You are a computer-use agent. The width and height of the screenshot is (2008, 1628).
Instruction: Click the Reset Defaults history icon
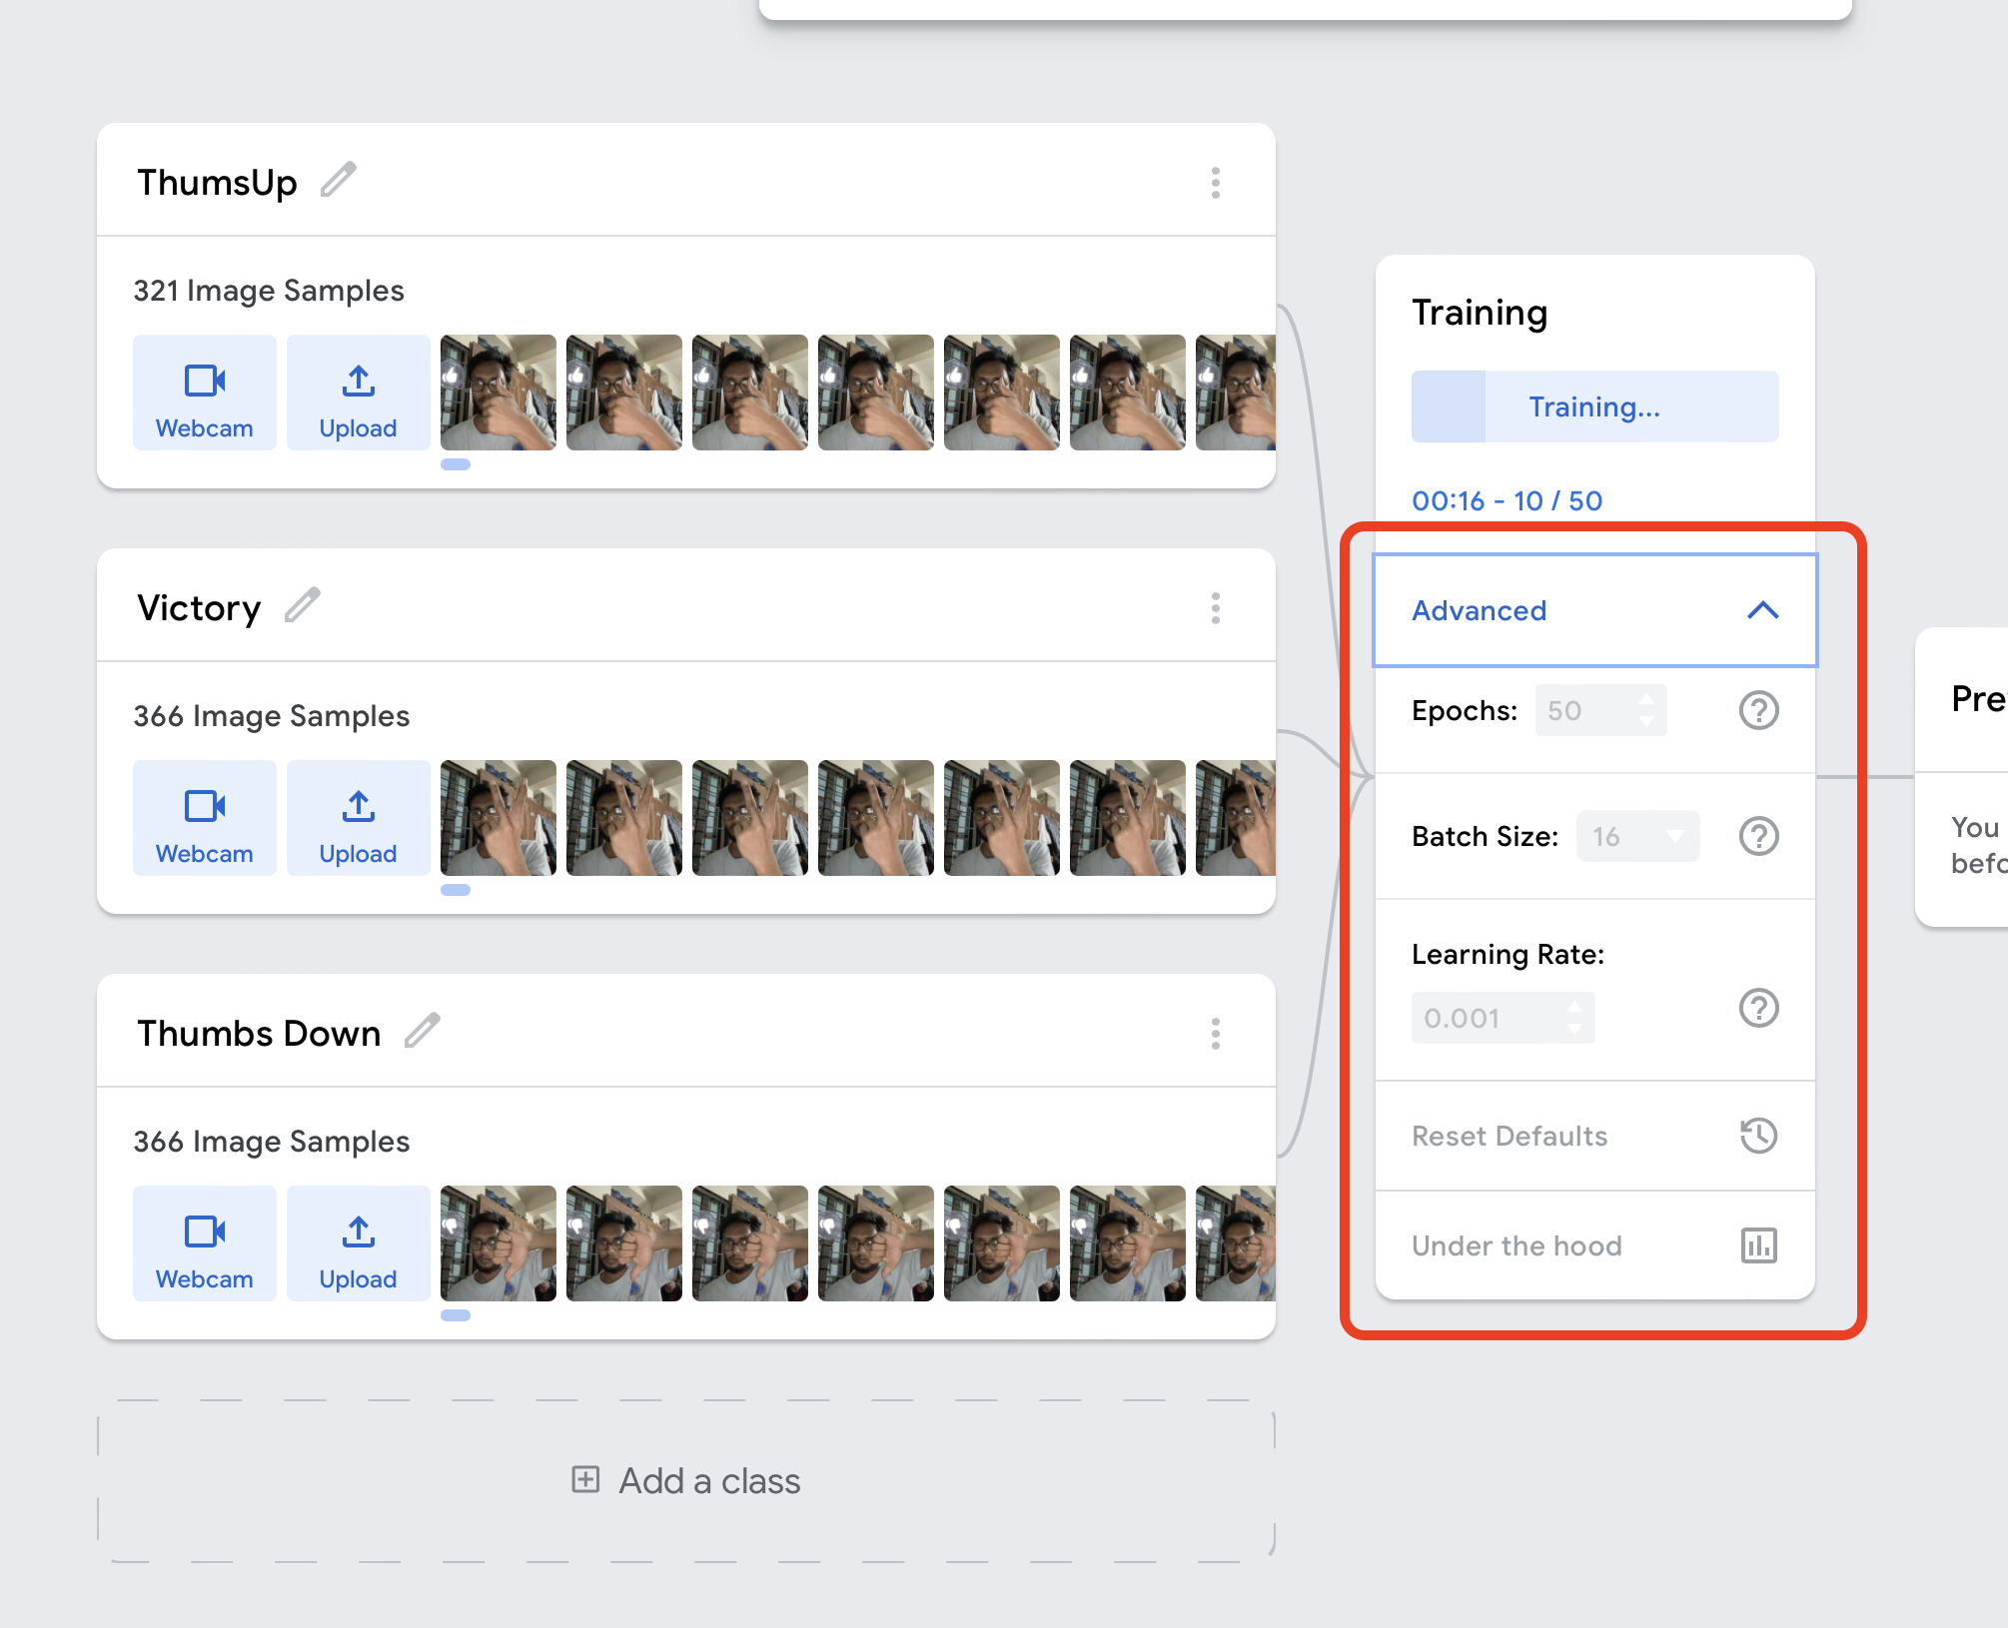click(x=1758, y=1136)
